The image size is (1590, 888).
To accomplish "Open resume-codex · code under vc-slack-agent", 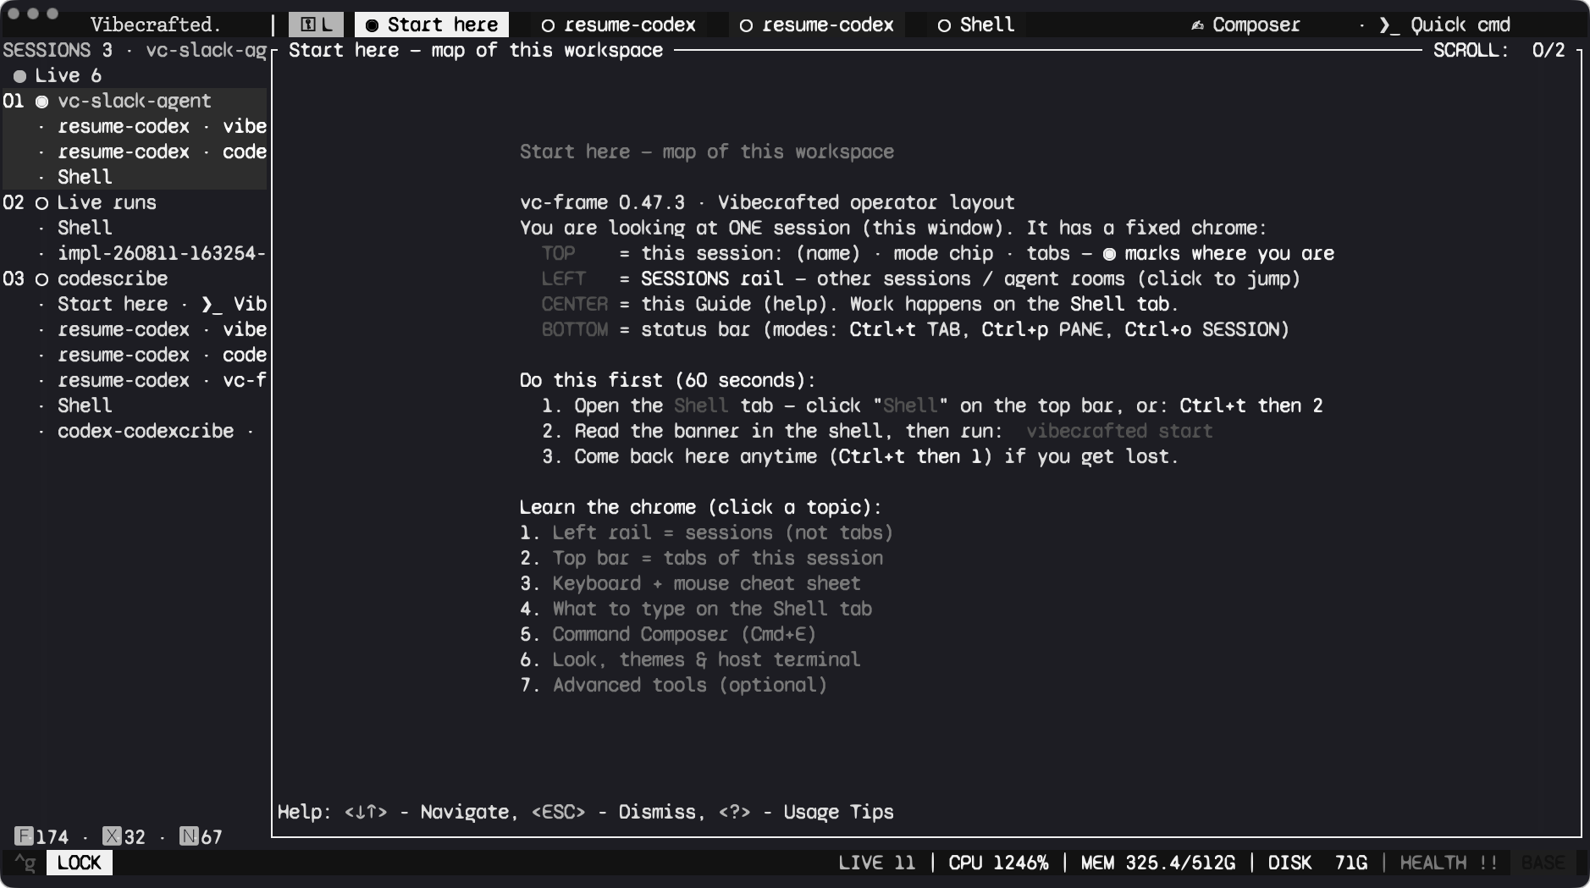I will coord(162,152).
